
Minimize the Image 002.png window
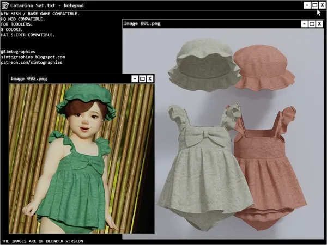(135, 79)
